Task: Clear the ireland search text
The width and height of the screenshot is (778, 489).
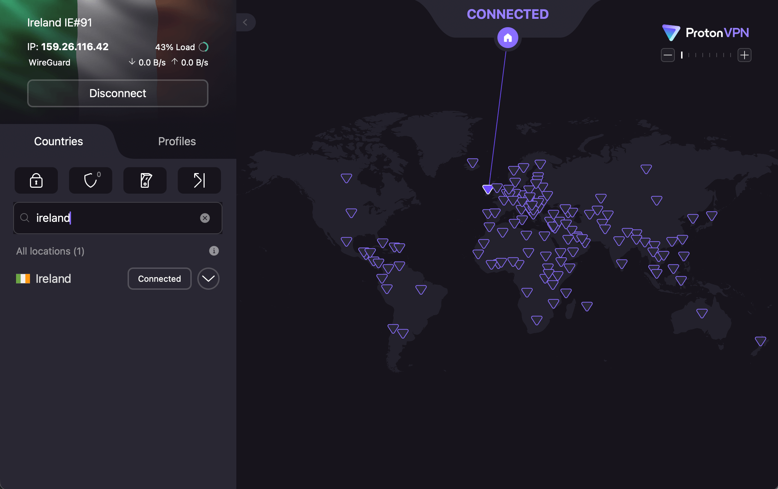Action: point(205,218)
